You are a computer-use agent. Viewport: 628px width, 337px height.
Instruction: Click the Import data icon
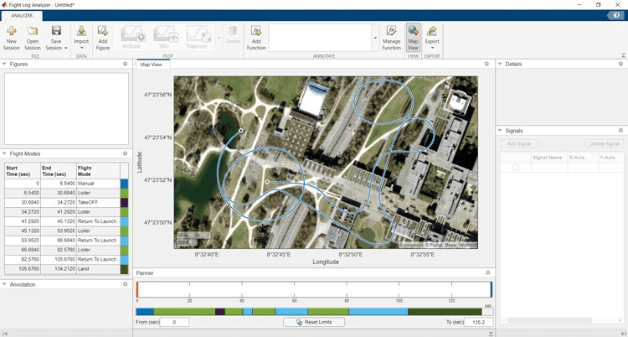click(81, 31)
